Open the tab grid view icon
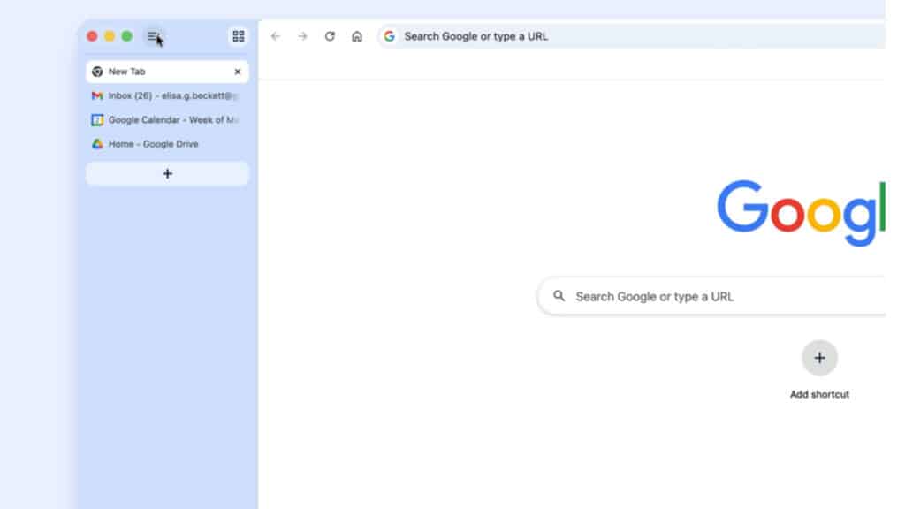The height and width of the screenshot is (509, 905). 237,36
